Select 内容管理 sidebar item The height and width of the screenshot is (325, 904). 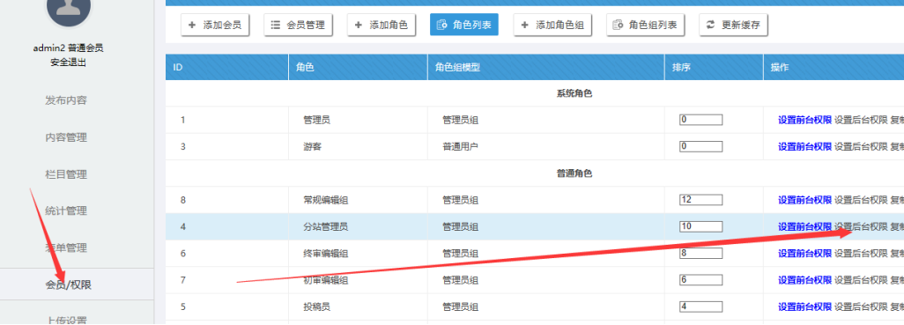coord(66,137)
